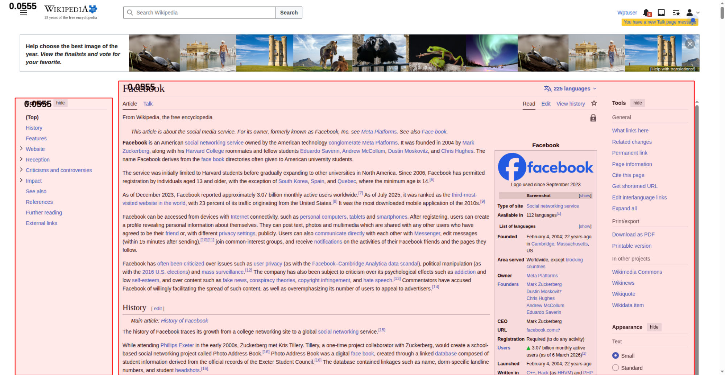This screenshot has height=375, width=725.
Task: Open the hamburger main menu icon
Action: [x=24, y=13]
